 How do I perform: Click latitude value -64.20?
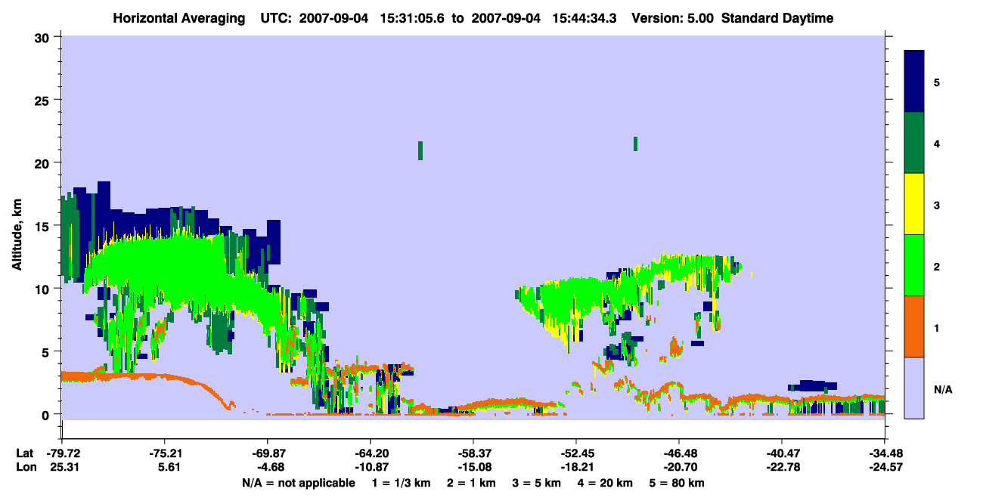370,453
